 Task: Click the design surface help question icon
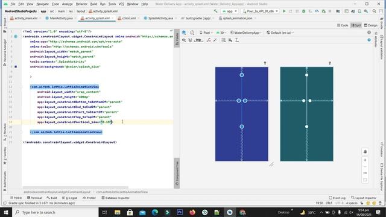point(369,40)
